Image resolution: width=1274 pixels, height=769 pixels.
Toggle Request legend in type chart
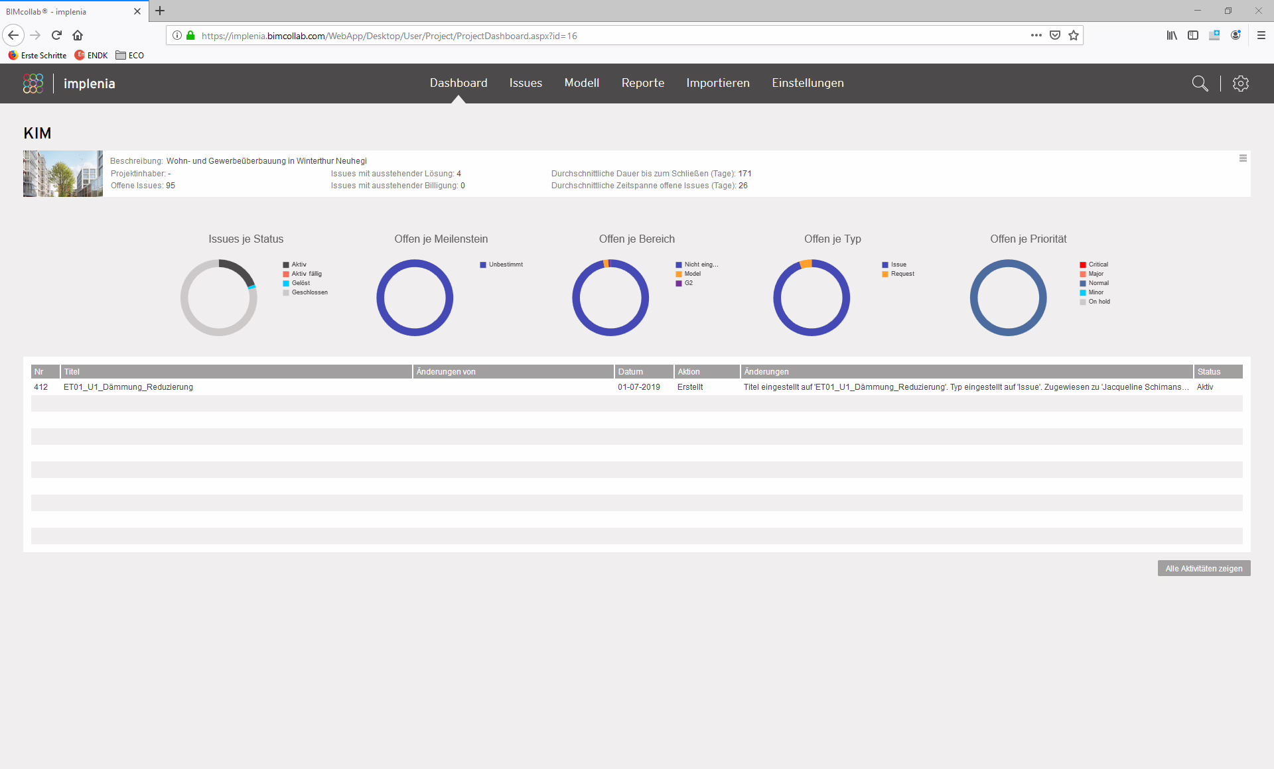898,274
